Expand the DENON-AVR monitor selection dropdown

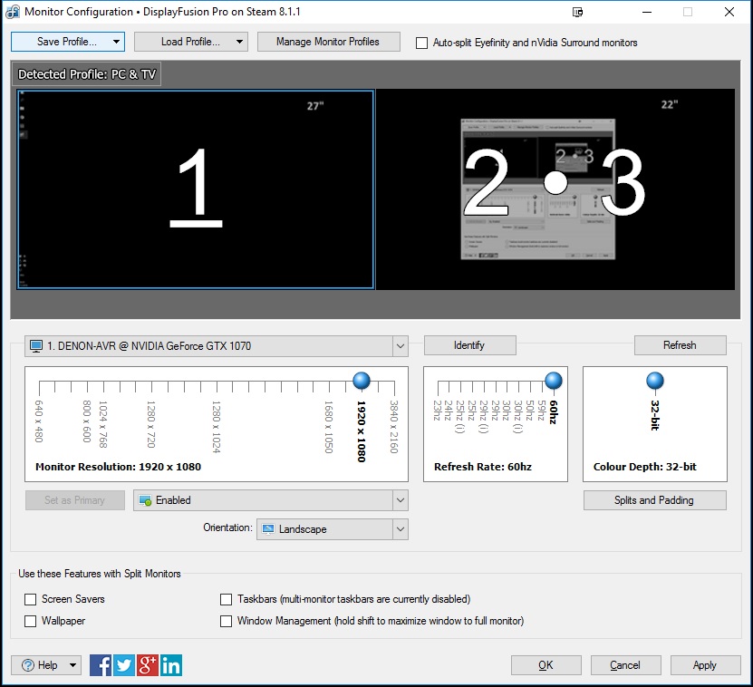pos(400,346)
